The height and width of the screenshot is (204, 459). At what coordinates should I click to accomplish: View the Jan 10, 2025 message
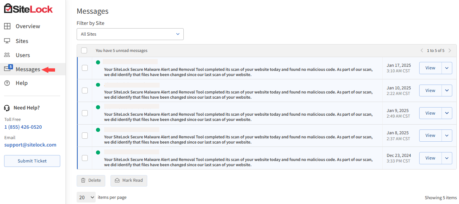coord(430,91)
